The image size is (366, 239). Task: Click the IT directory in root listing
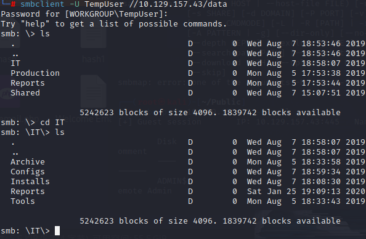pos(15,63)
